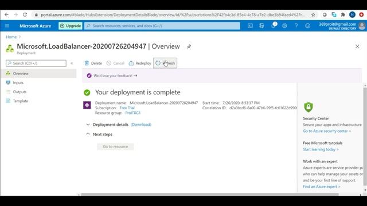The image size is (367, 206).
Task: Refresh the deployment status
Action: 165,63
